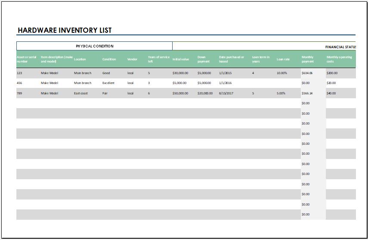Click down payment $20,000.00
The height and width of the screenshot is (240, 368).
205,94
